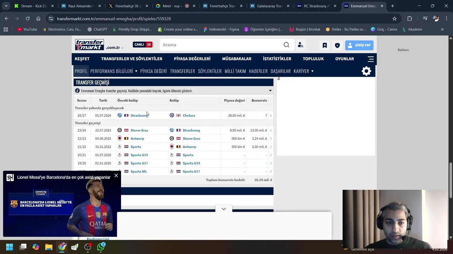Open 26/27 Chelsea transfer details arrow
This screenshot has height=254, width=453.
271,115
